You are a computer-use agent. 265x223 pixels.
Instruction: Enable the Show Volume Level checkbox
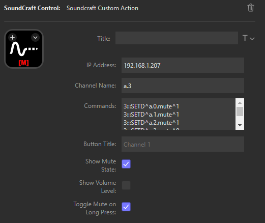click(126, 185)
